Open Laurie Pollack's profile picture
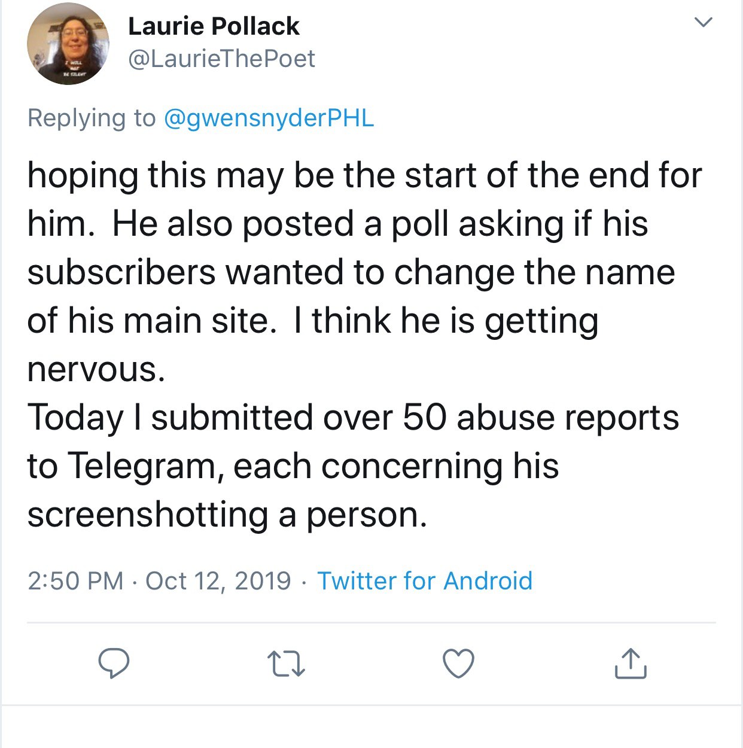The height and width of the screenshot is (748, 743). pos(68,44)
